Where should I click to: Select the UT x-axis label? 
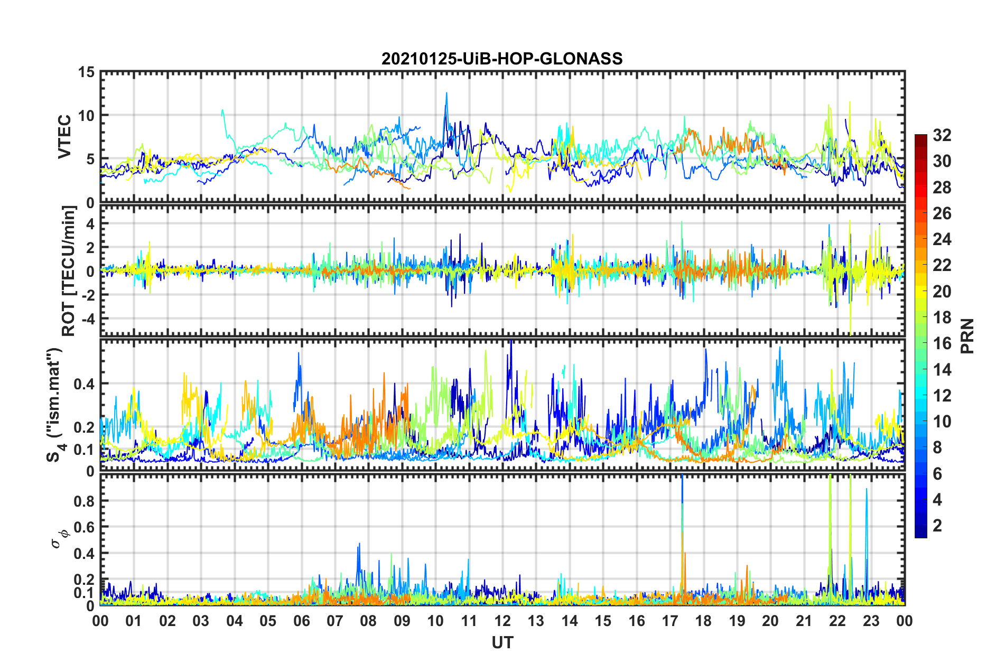[x=503, y=642]
